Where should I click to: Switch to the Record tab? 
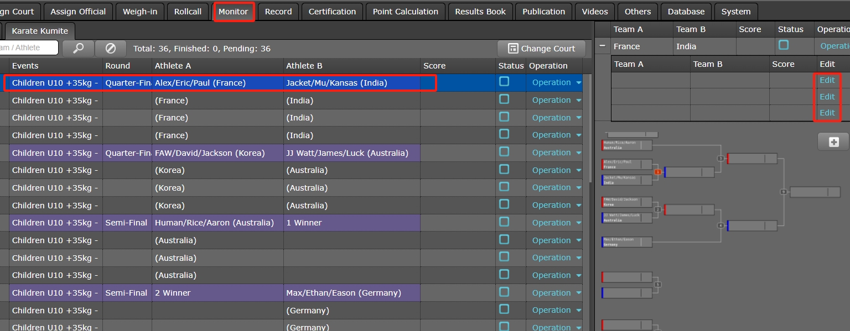(278, 12)
